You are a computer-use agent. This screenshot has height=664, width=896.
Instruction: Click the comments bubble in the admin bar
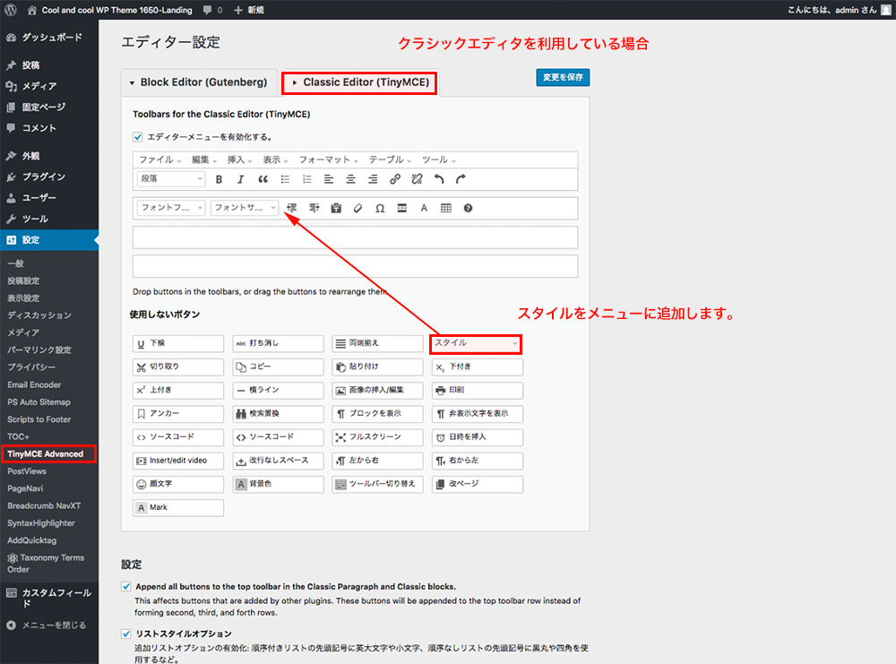point(212,10)
